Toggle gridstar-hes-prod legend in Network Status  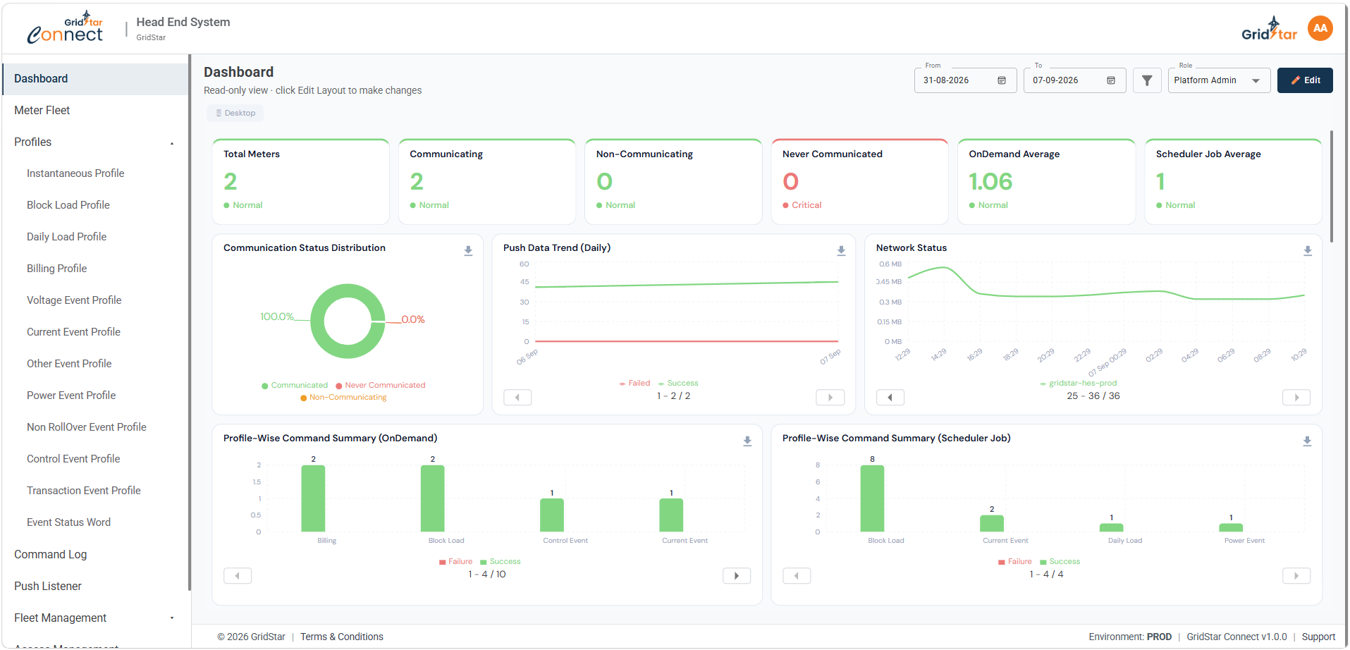(1079, 384)
